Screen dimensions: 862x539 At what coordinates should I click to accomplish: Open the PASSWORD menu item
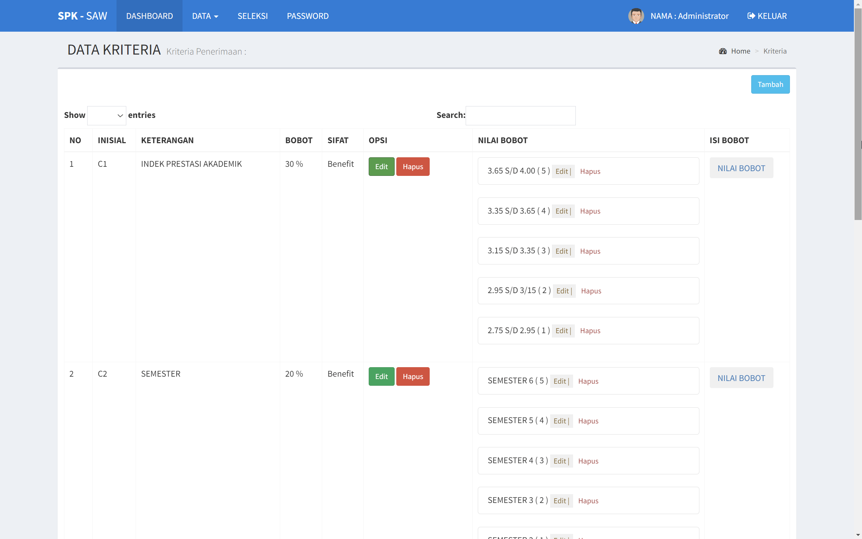[307, 16]
